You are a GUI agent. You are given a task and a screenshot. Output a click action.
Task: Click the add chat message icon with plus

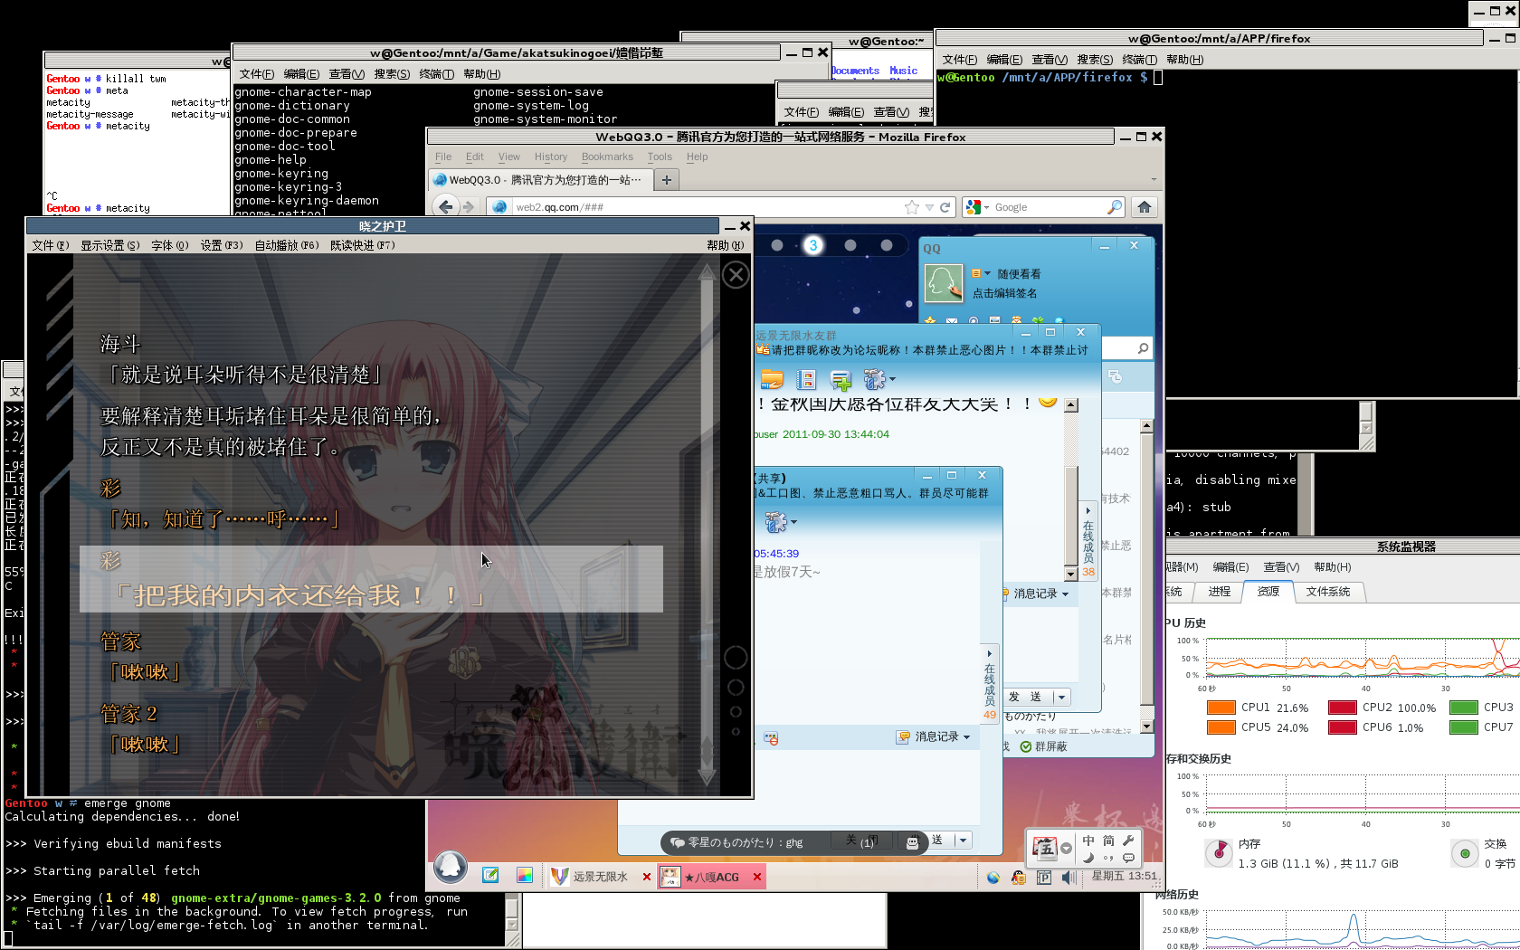click(841, 380)
